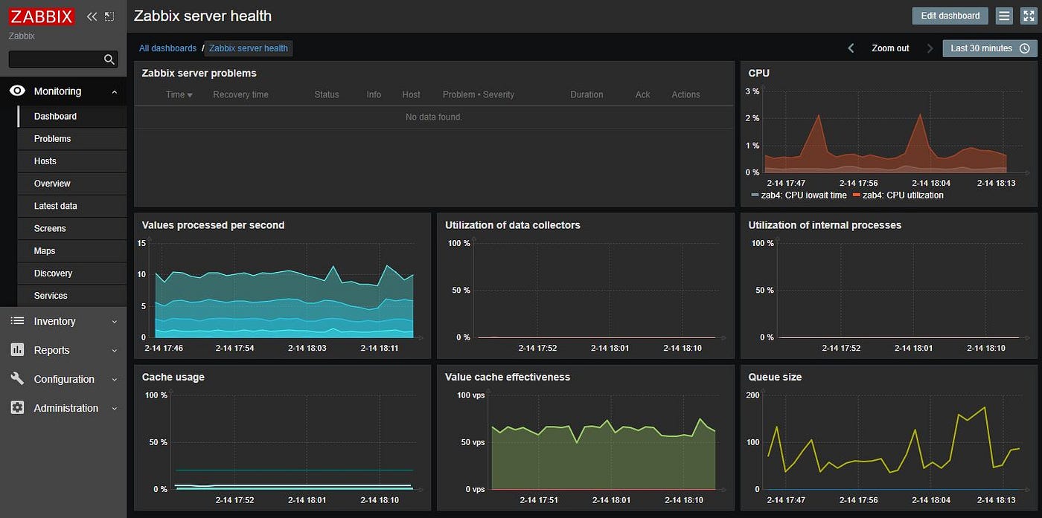Expand the Configuration menu chevron
The height and width of the screenshot is (518, 1042).
coord(114,380)
